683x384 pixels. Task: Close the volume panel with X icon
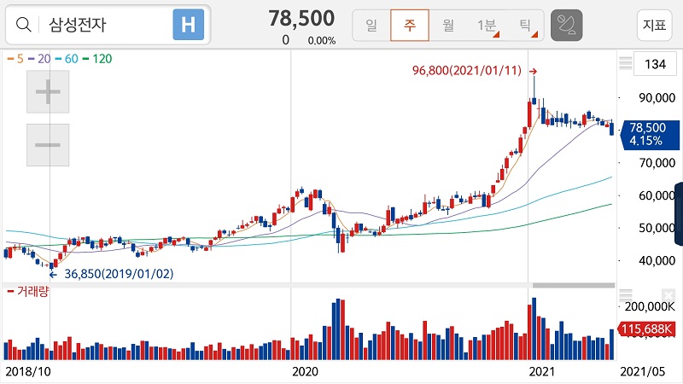pos(668,294)
